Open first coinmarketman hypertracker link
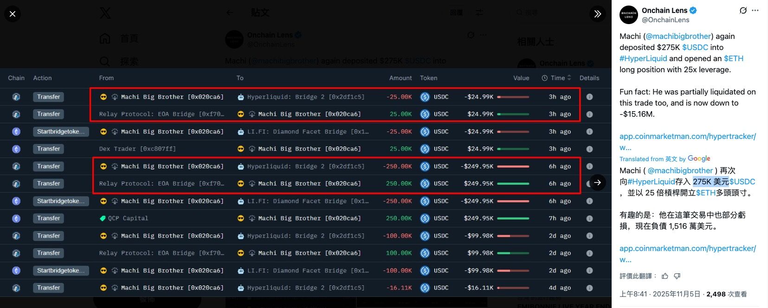768x308 pixels. (687, 136)
